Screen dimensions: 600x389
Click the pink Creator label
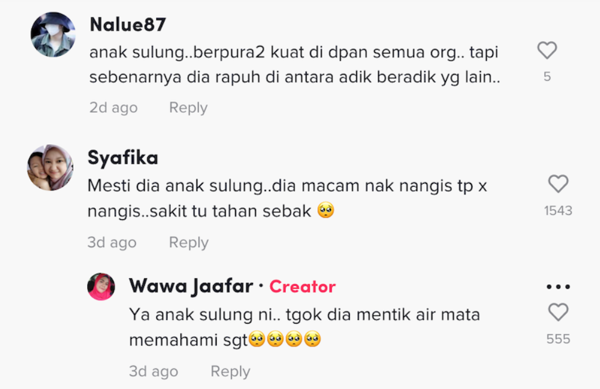pyautogui.click(x=302, y=287)
